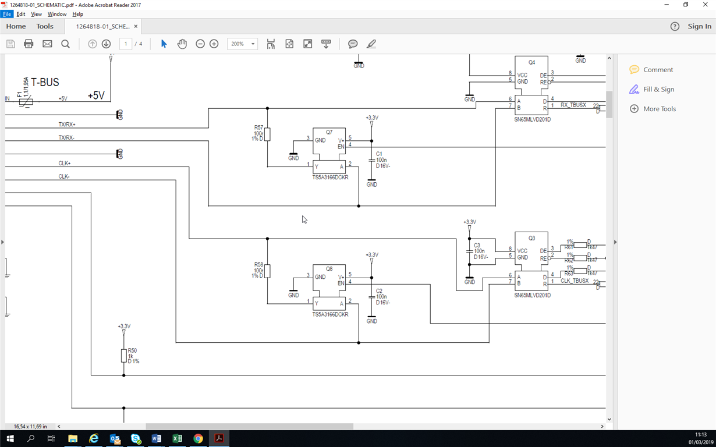The image size is (716, 447).
Task: Click the R50 resistor label
Action: 132,350
